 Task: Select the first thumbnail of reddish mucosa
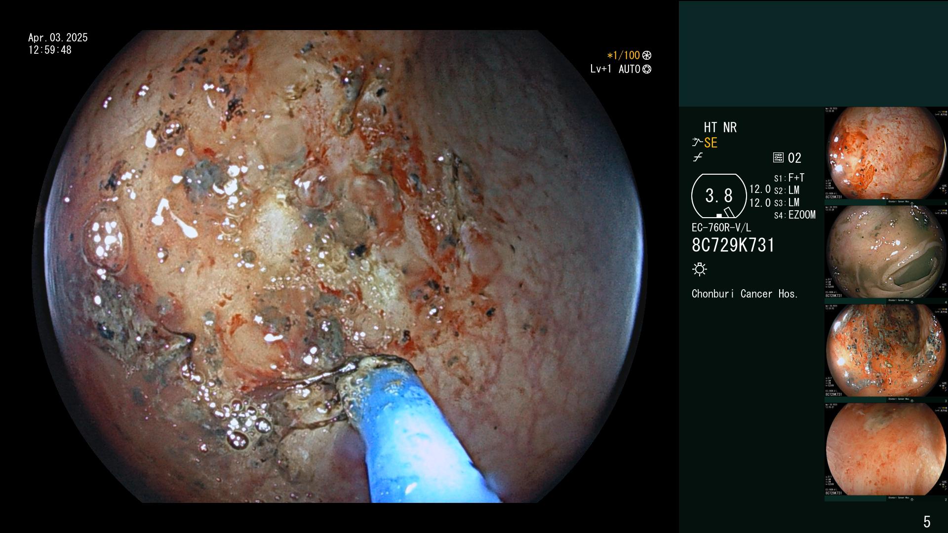[886, 153]
